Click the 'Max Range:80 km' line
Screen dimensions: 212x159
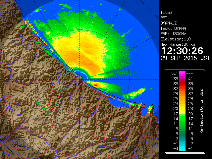point(178,44)
